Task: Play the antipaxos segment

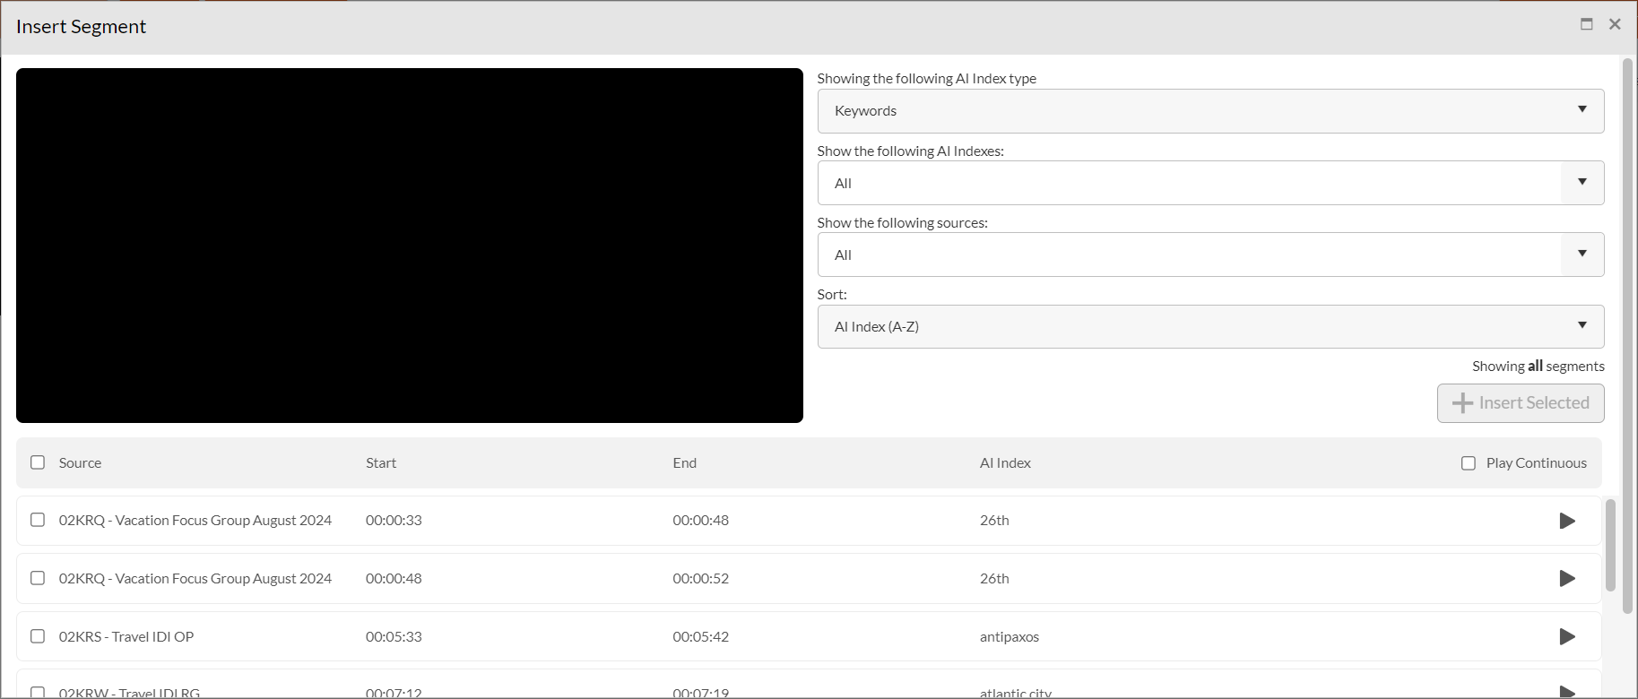Action: point(1566,636)
